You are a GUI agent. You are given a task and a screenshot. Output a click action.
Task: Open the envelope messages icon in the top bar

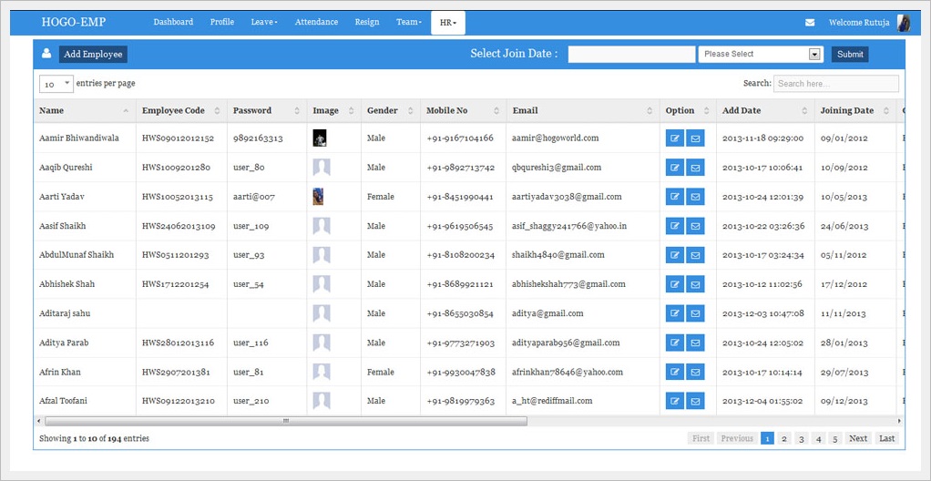[x=810, y=23]
